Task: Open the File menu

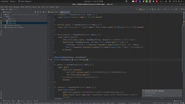Action: click(x=2, y=7)
